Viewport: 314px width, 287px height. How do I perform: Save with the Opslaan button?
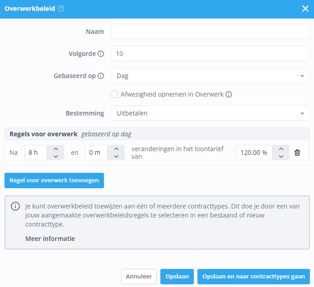tap(177, 277)
